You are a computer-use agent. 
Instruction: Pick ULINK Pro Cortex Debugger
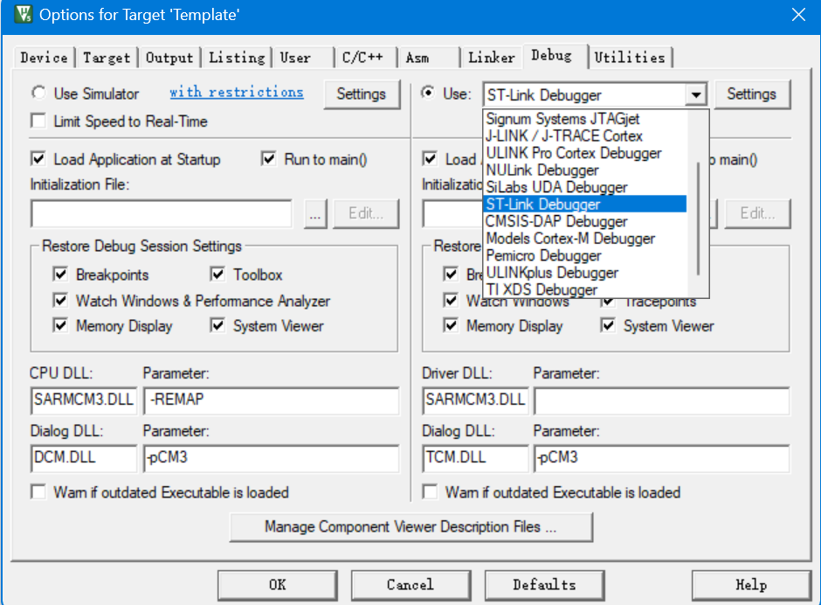pos(585,153)
